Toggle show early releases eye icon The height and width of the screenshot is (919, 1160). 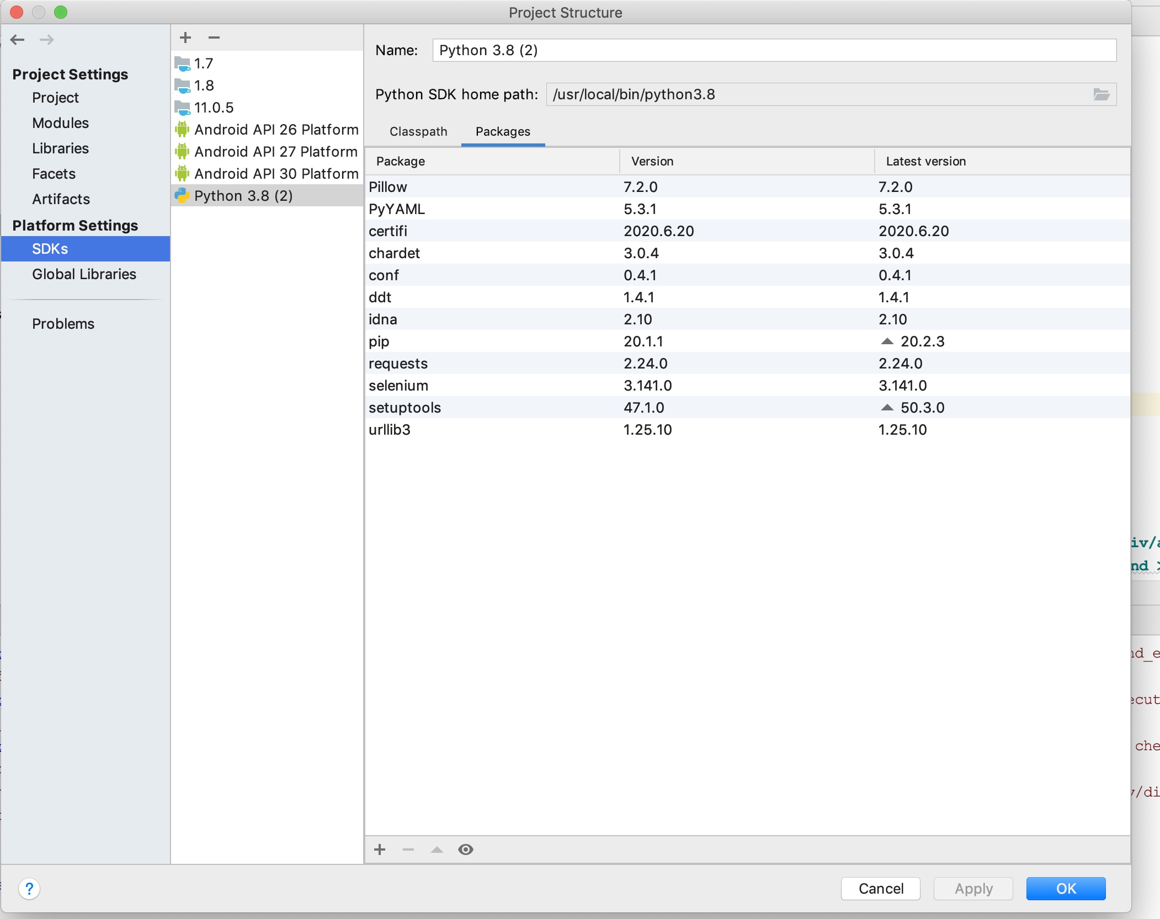tap(466, 849)
